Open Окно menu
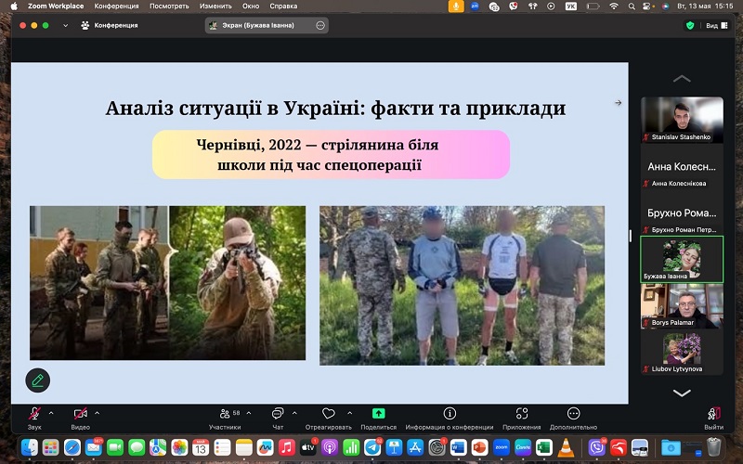The width and height of the screenshot is (743, 464). 251,6
